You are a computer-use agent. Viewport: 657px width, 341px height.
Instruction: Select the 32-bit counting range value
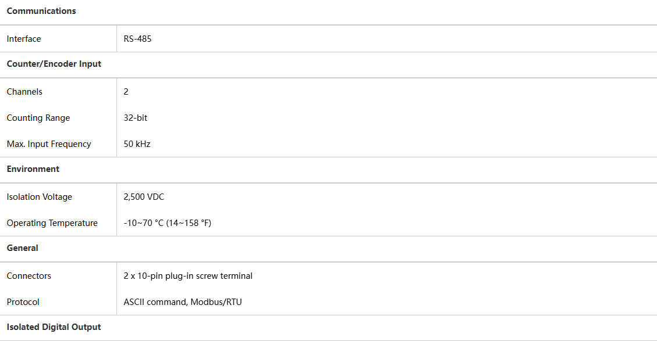136,118
